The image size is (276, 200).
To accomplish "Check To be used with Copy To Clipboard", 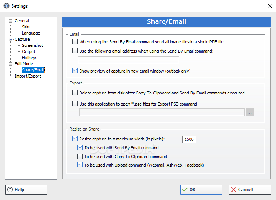I will (80, 157).
